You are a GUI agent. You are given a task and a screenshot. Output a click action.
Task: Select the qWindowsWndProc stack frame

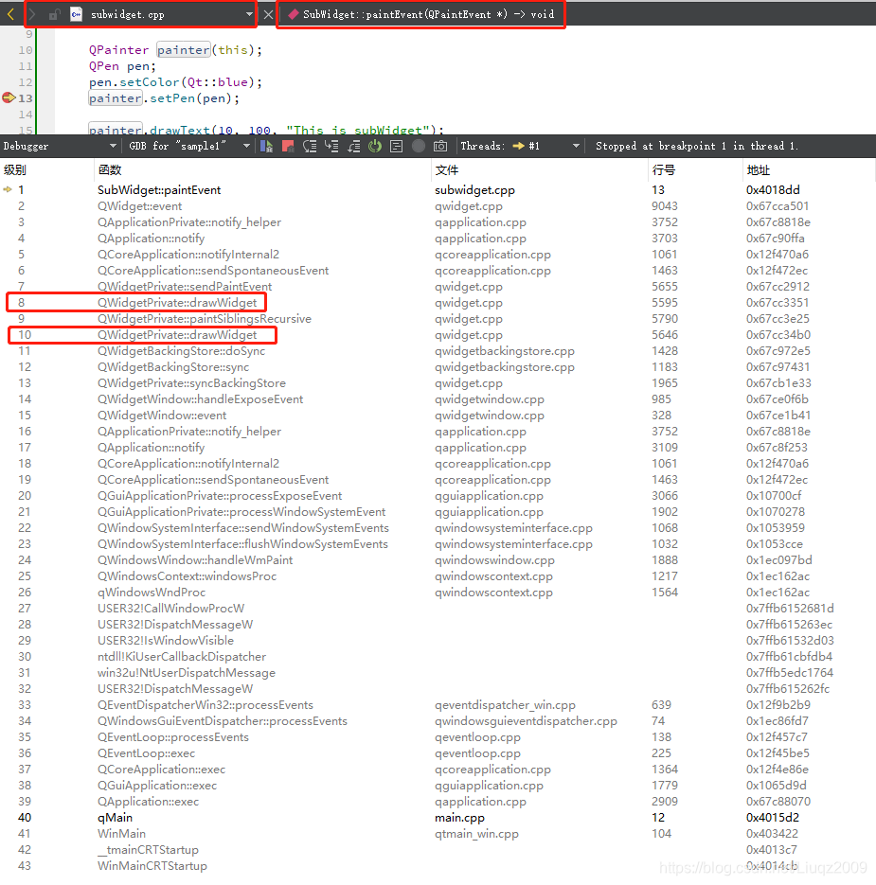pyautogui.click(x=438, y=593)
